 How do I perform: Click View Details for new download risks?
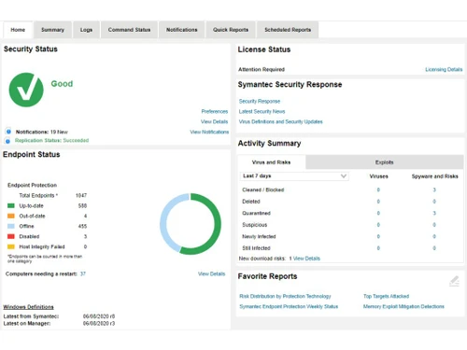[x=306, y=259]
